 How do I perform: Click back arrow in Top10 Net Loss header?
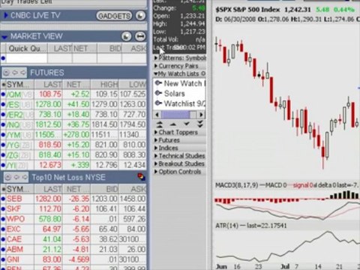click(16, 177)
